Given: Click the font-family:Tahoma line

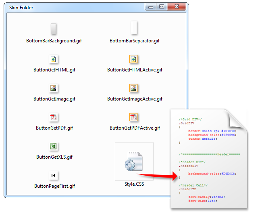Looking at the screenshot, I should pos(206,197).
